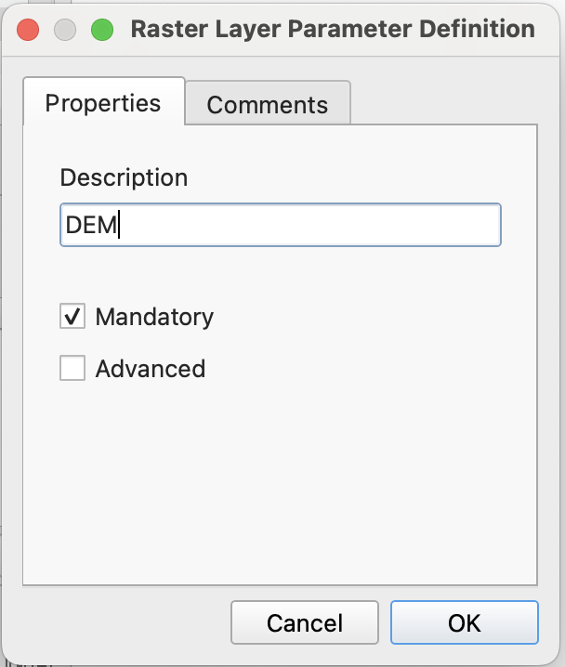The image size is (565, 667).
Task: Click right end of Description field
Action: point(488,225)
